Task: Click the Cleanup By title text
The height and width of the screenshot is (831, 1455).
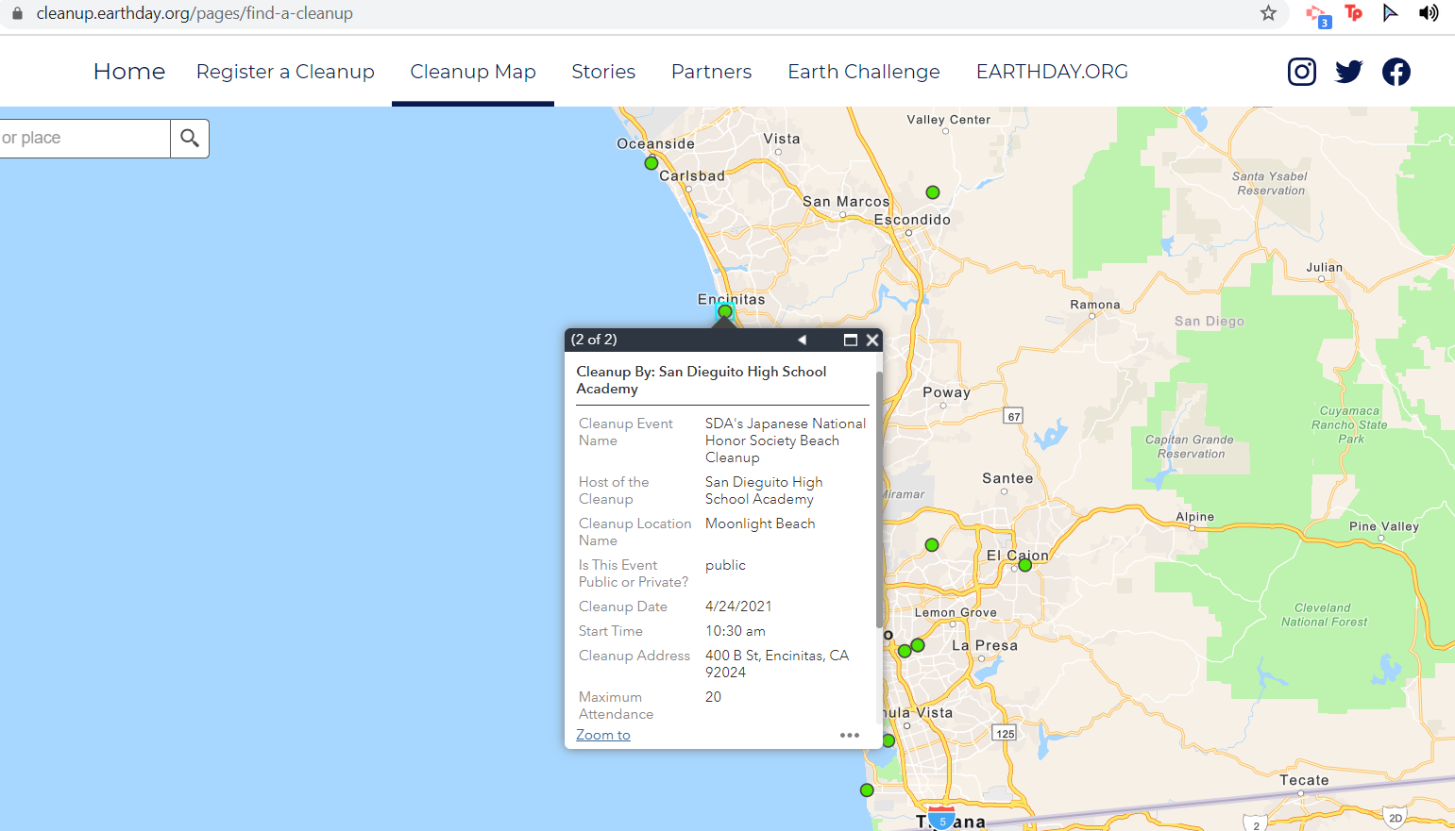Action: 702,380
